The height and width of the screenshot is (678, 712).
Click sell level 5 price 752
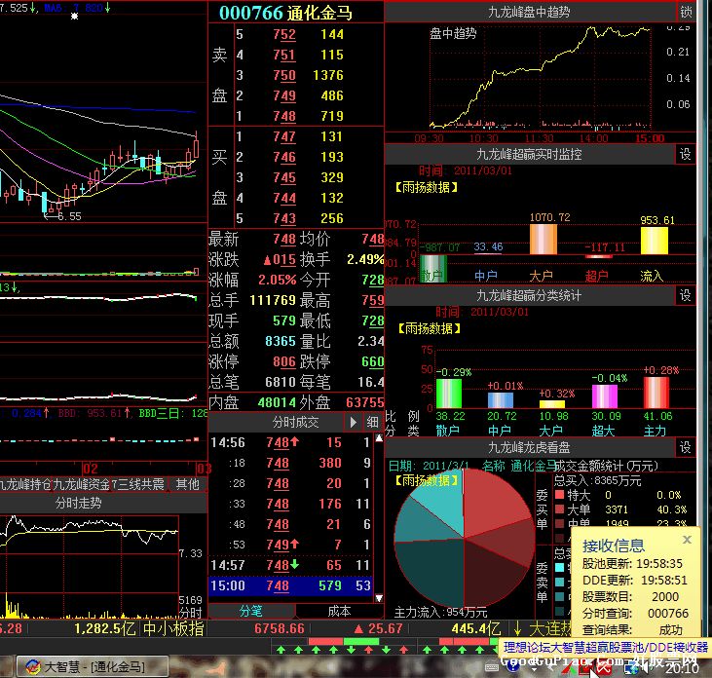coord(284,34)
